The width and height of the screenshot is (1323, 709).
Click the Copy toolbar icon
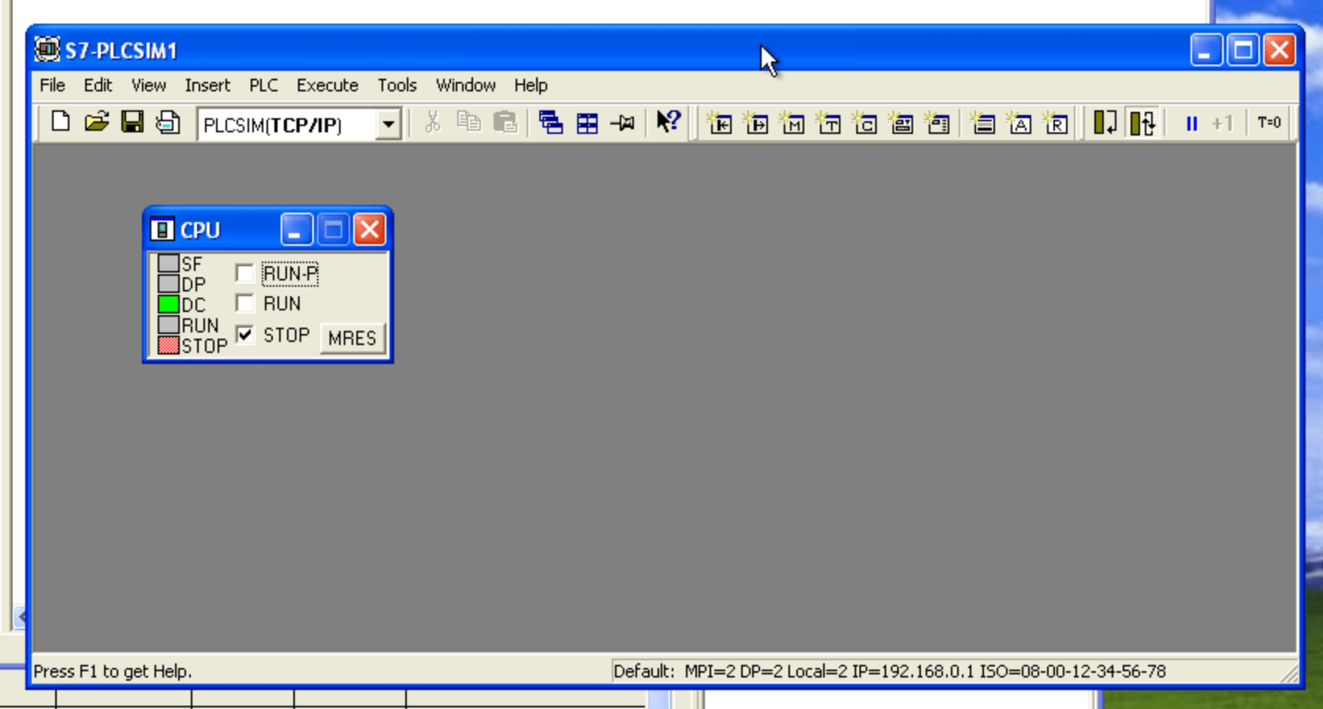point(469,122)
